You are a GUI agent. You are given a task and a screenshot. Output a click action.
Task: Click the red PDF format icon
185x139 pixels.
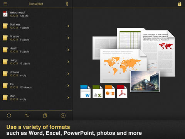coord(122,92)
